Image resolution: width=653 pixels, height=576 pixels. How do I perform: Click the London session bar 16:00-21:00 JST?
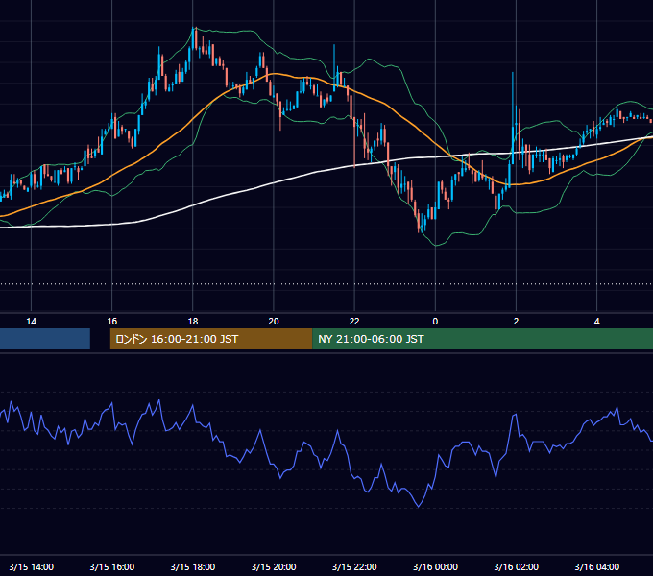(x=211, y=339)
